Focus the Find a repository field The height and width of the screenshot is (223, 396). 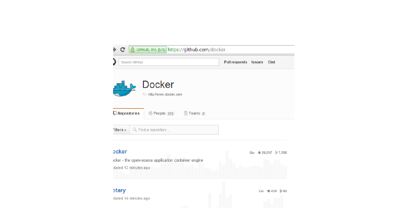click(x=174, y=130)
